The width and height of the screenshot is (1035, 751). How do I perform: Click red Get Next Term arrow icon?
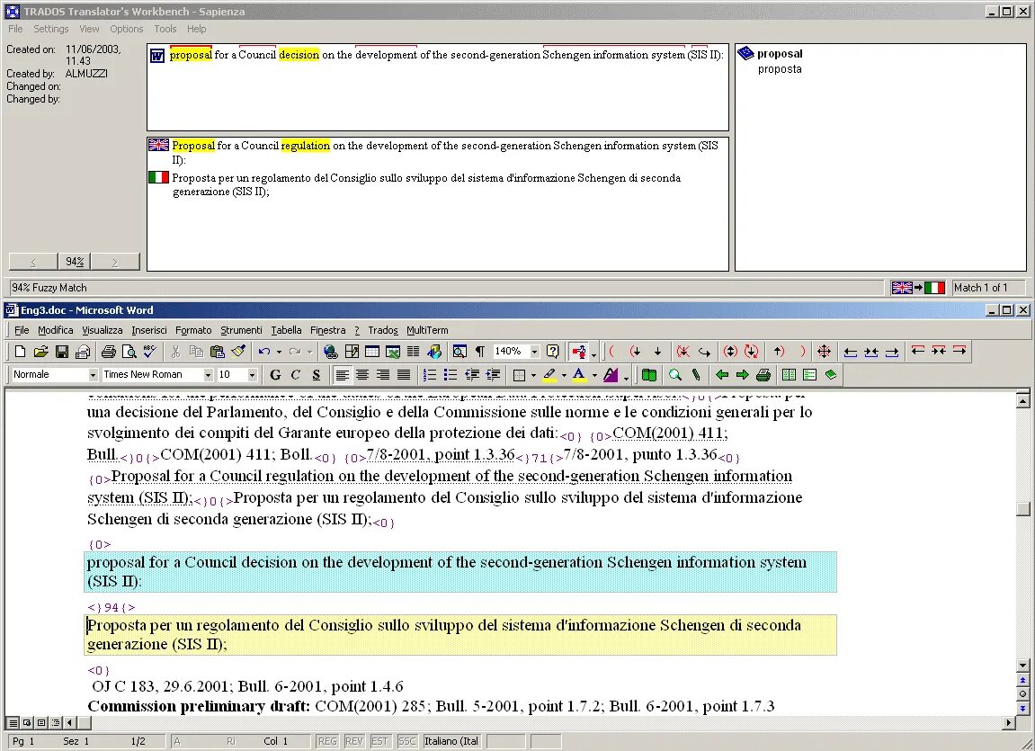[959, 351]
